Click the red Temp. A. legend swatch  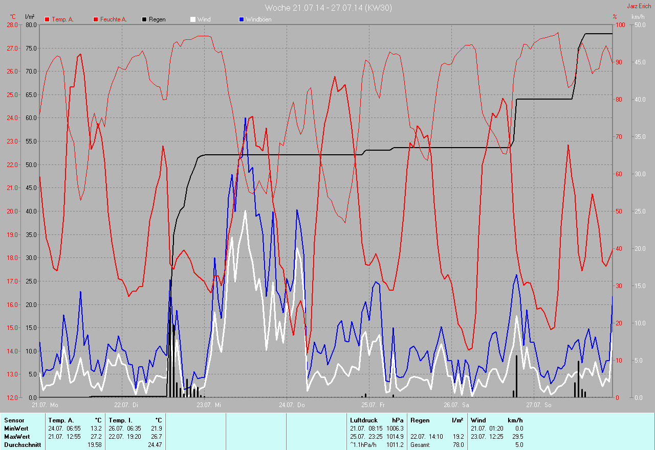click(x=47, y=19)
